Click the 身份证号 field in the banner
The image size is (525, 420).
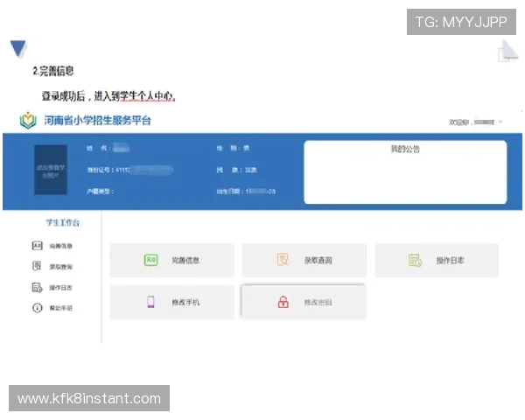[x=129, y=170]
